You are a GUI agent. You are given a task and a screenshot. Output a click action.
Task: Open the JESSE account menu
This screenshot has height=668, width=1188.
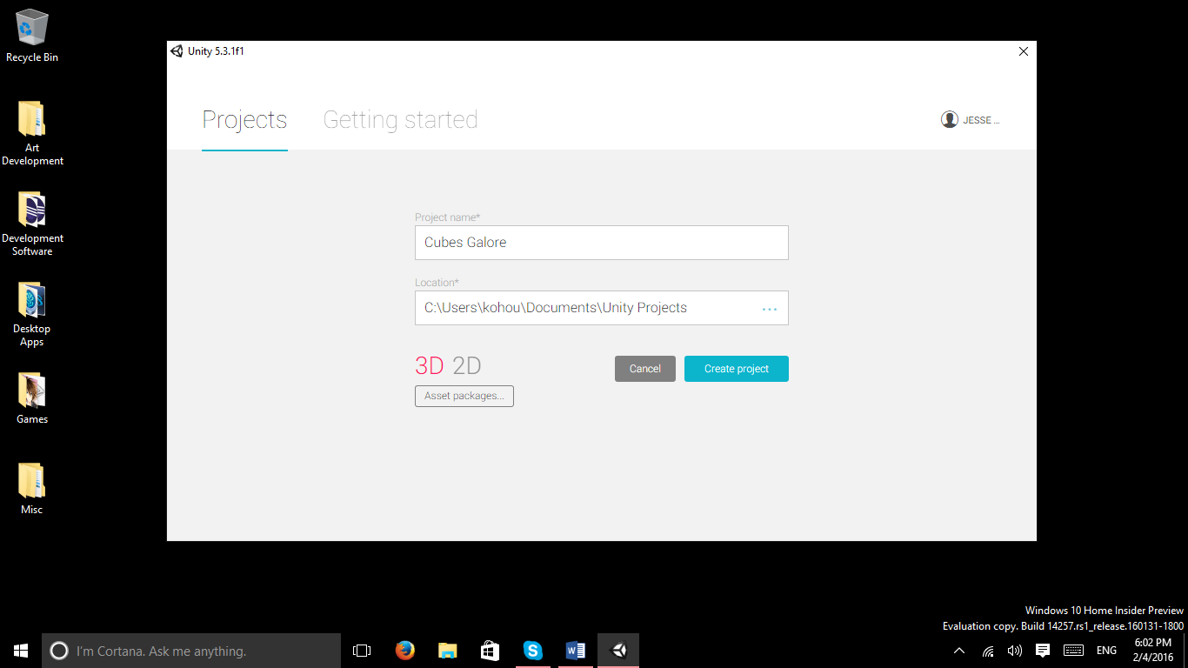pyautogui.click(x=971, y=120)
